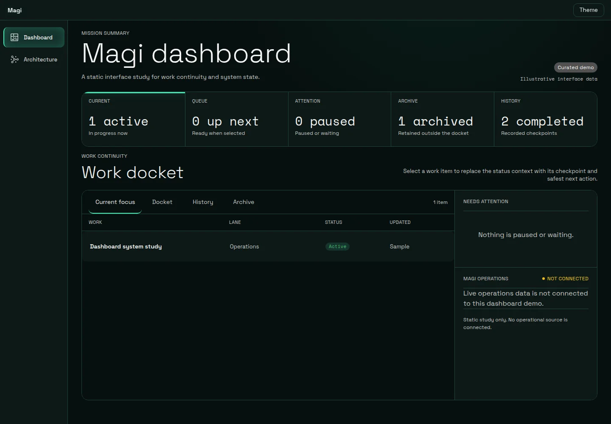Click the UPDATED column header

pos(400,222)
